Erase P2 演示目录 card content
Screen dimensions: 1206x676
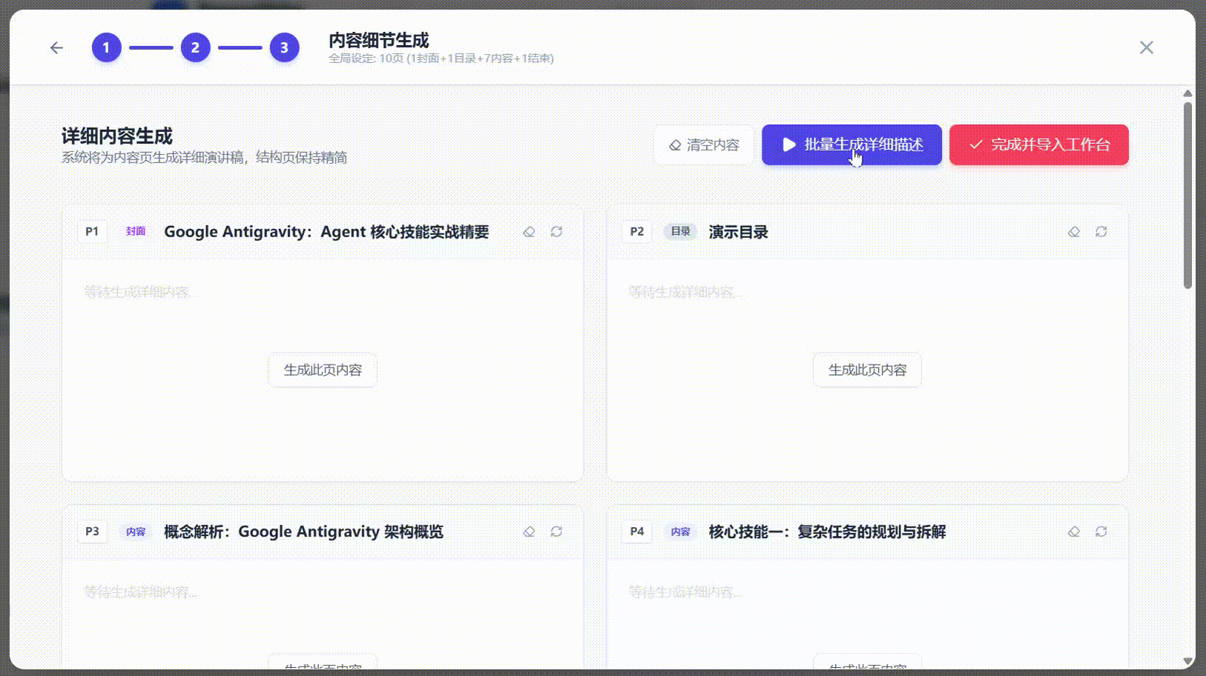(x=1073, y=232)
